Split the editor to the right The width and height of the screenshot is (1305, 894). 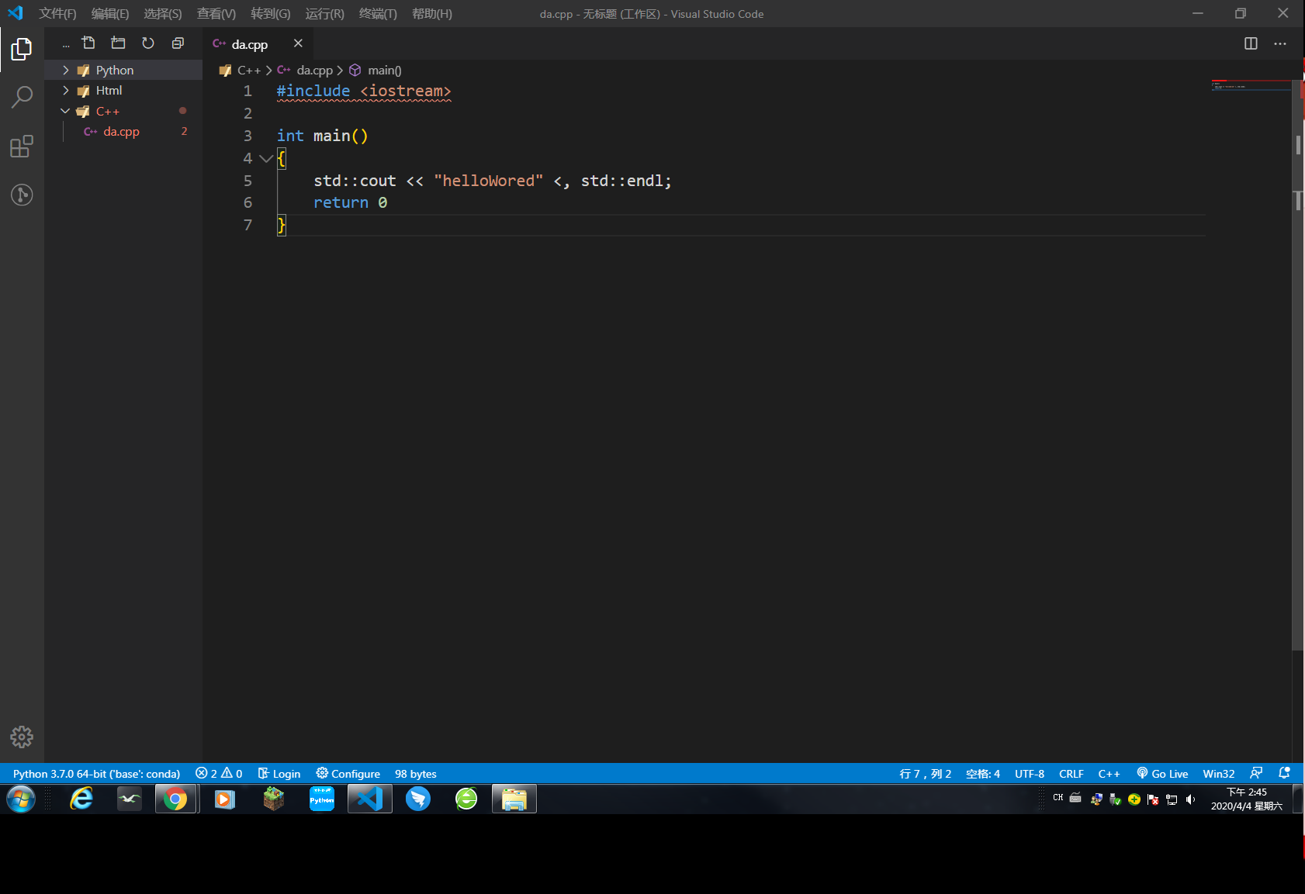tap(1251, 43)
